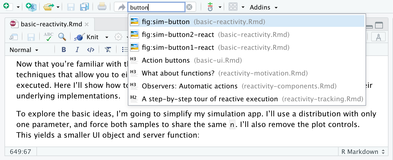Open the Normal paragraph style dropdown
Image resolution: width=393 pixels, height=160 pixels.
click(24, 50)
